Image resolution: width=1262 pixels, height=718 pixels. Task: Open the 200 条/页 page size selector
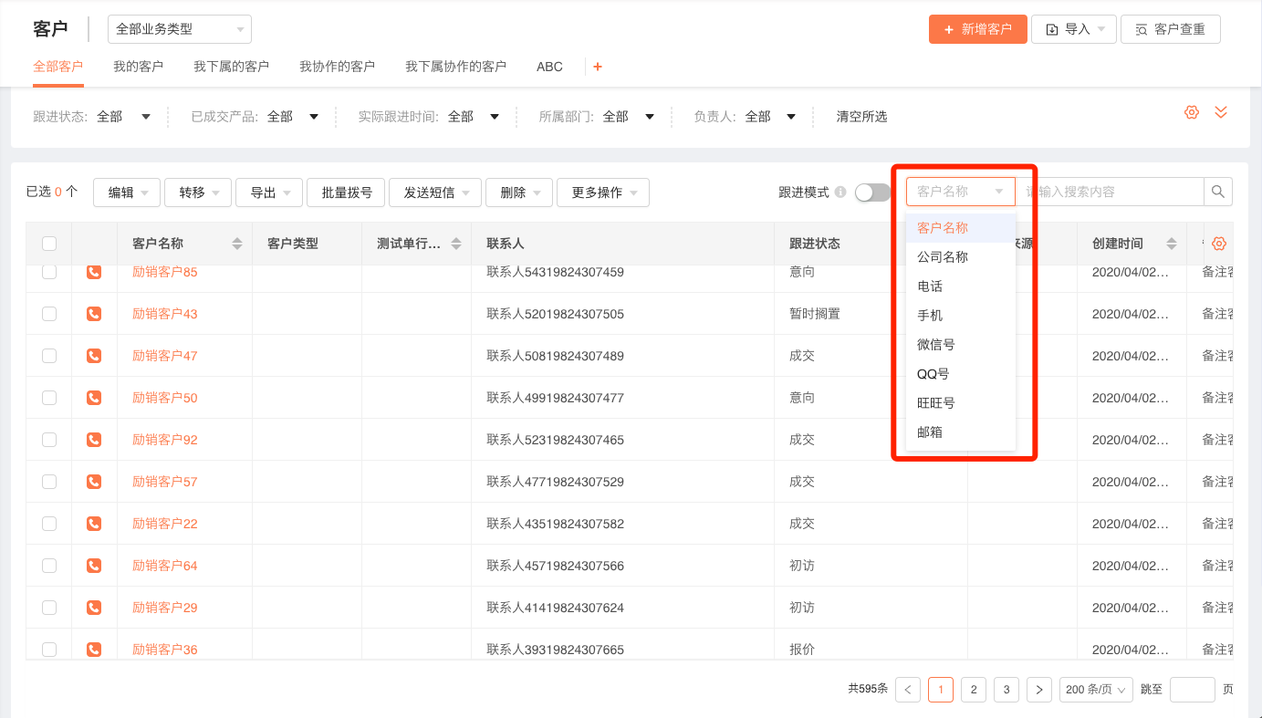coord(1096,690)
